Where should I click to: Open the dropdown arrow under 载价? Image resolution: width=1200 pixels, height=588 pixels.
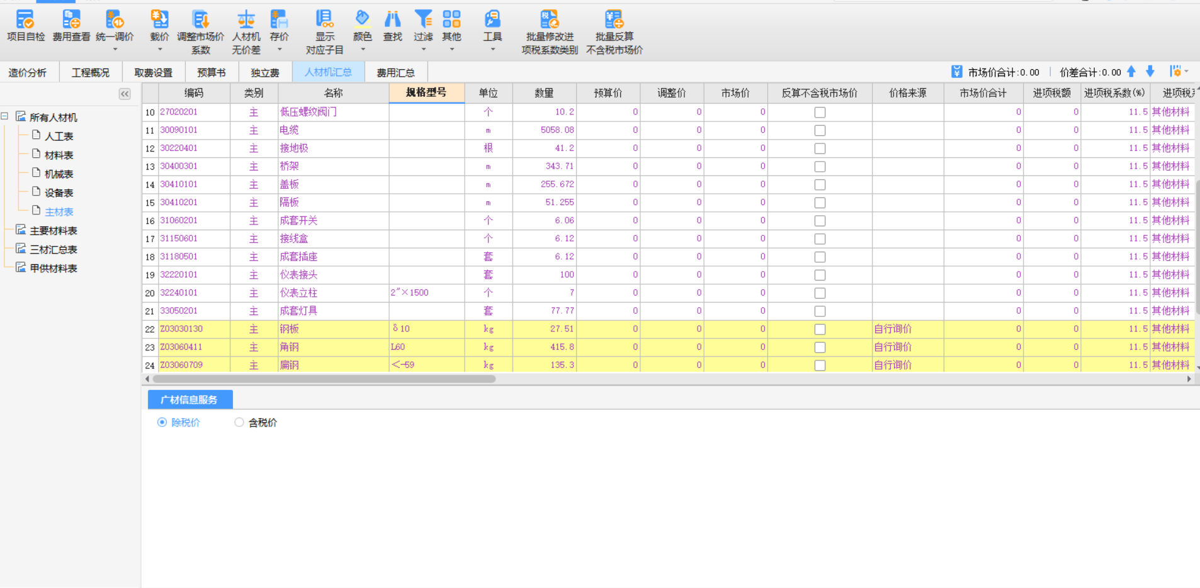point(159,49)
